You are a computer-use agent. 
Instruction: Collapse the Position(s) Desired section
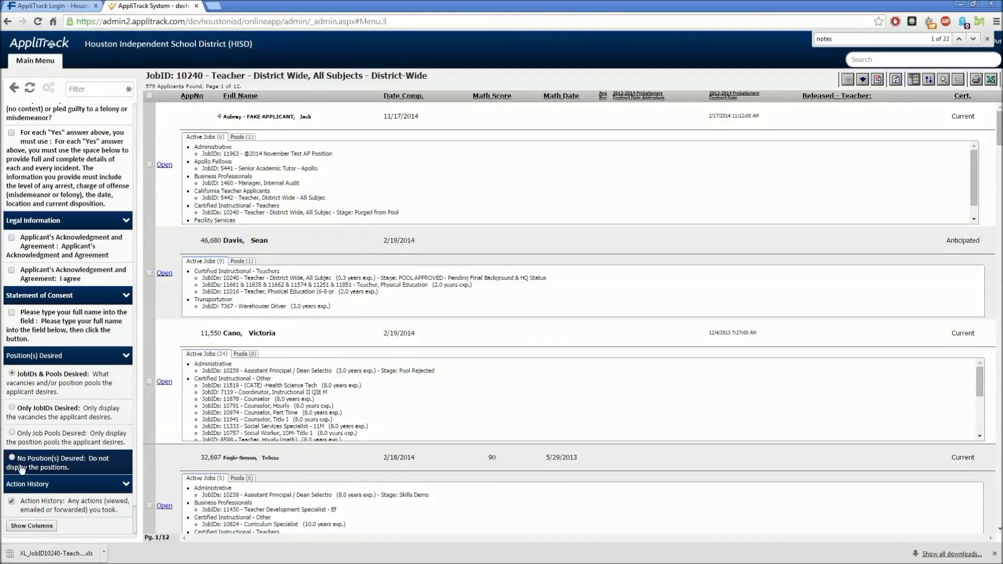[x=126, y=356]
